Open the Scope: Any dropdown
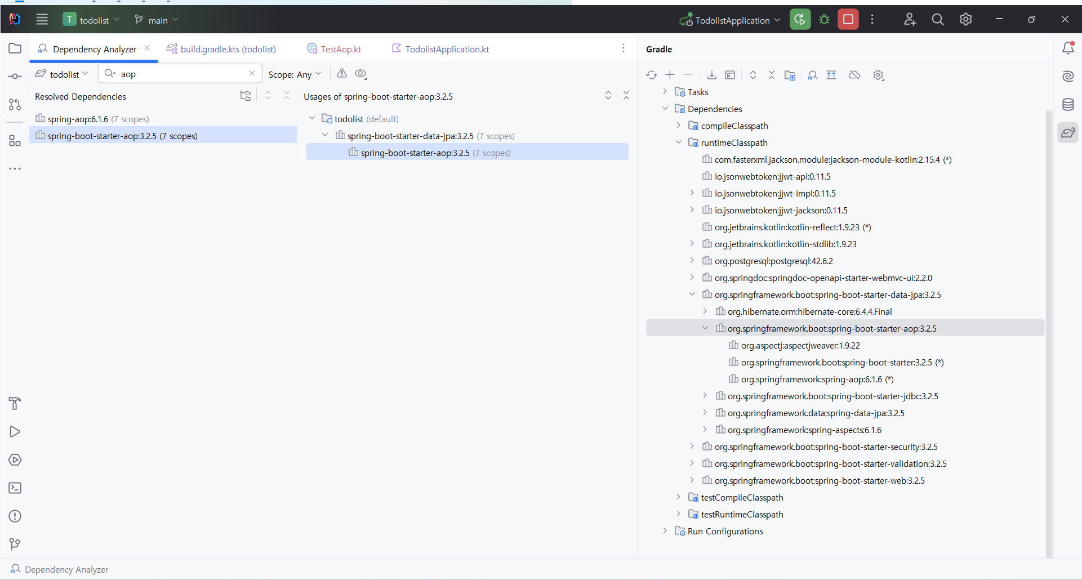This screenshot has width=1082, height=580. click(295, 74)
